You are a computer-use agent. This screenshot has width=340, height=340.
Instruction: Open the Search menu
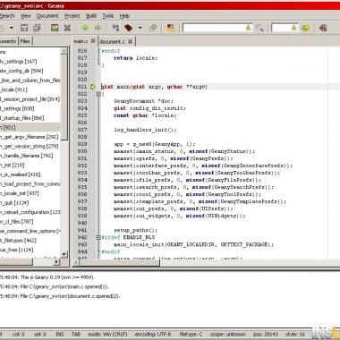click(x=7, y=16)
